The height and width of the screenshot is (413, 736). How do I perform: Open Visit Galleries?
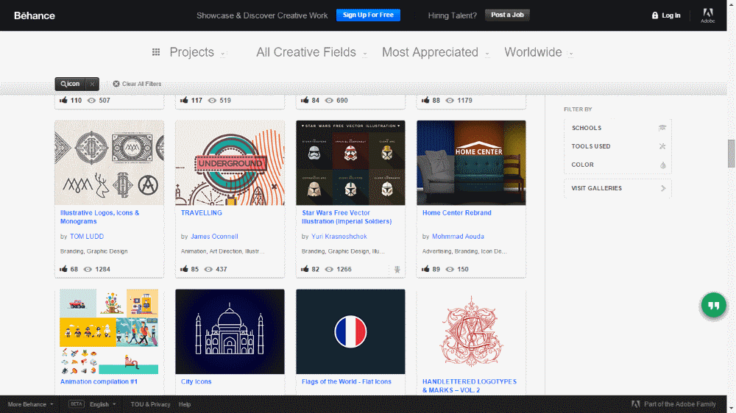point(618,188)
